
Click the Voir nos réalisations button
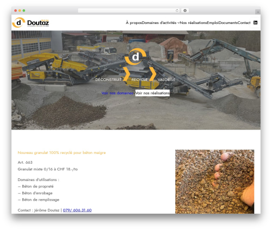click(152, 93)
